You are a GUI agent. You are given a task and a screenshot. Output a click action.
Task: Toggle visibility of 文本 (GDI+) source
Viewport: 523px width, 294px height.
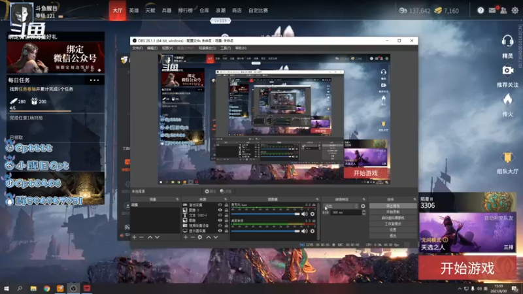click(220, 216)
